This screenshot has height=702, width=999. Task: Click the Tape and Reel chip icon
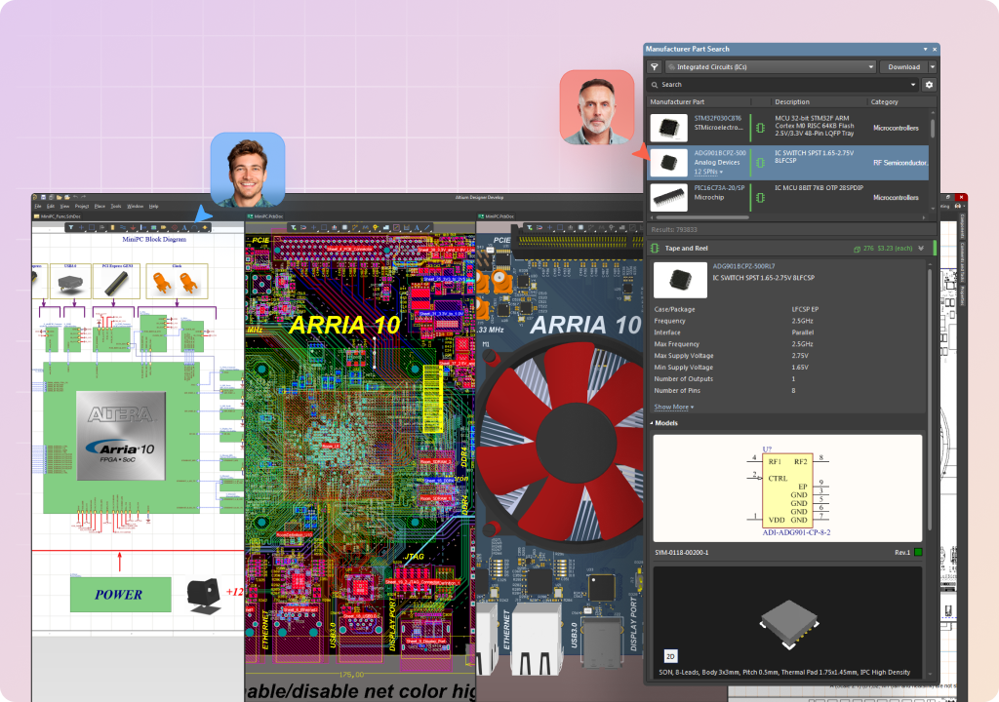656,249
